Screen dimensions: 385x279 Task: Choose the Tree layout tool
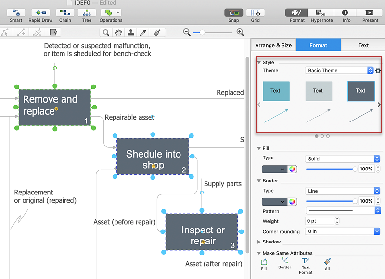click(x=87, y=12)
